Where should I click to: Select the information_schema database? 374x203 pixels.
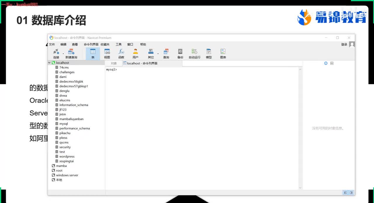74,105
